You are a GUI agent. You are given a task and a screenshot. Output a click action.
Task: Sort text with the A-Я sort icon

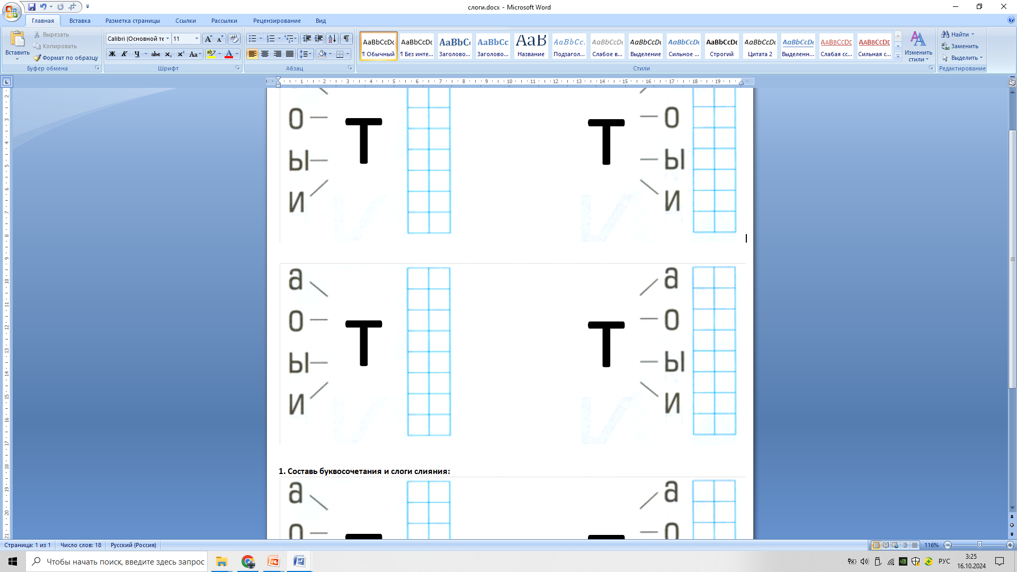[332, 39]
